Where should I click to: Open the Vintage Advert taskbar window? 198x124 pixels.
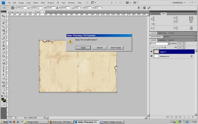click(36, 122)
